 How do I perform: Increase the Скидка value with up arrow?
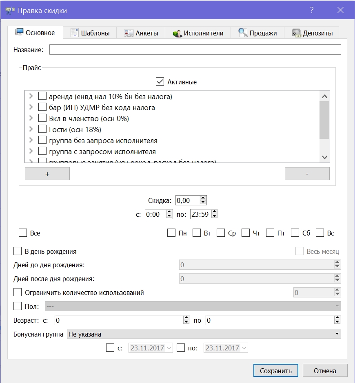click(203, 198)
